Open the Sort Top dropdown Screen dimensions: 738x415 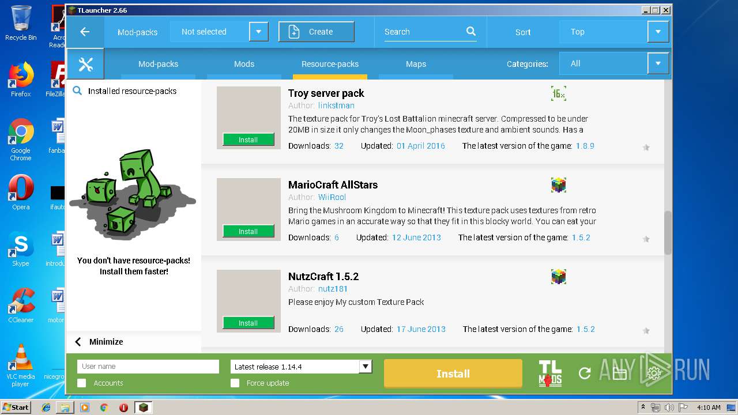(x=658, y=32)
